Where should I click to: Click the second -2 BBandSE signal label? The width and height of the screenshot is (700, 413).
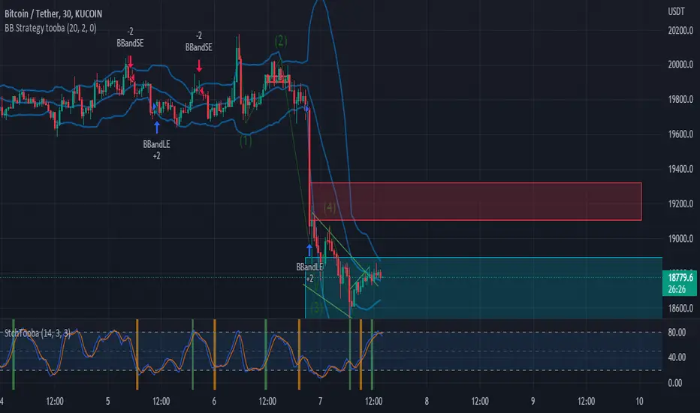pyautogui.click(x=199, y=41)
